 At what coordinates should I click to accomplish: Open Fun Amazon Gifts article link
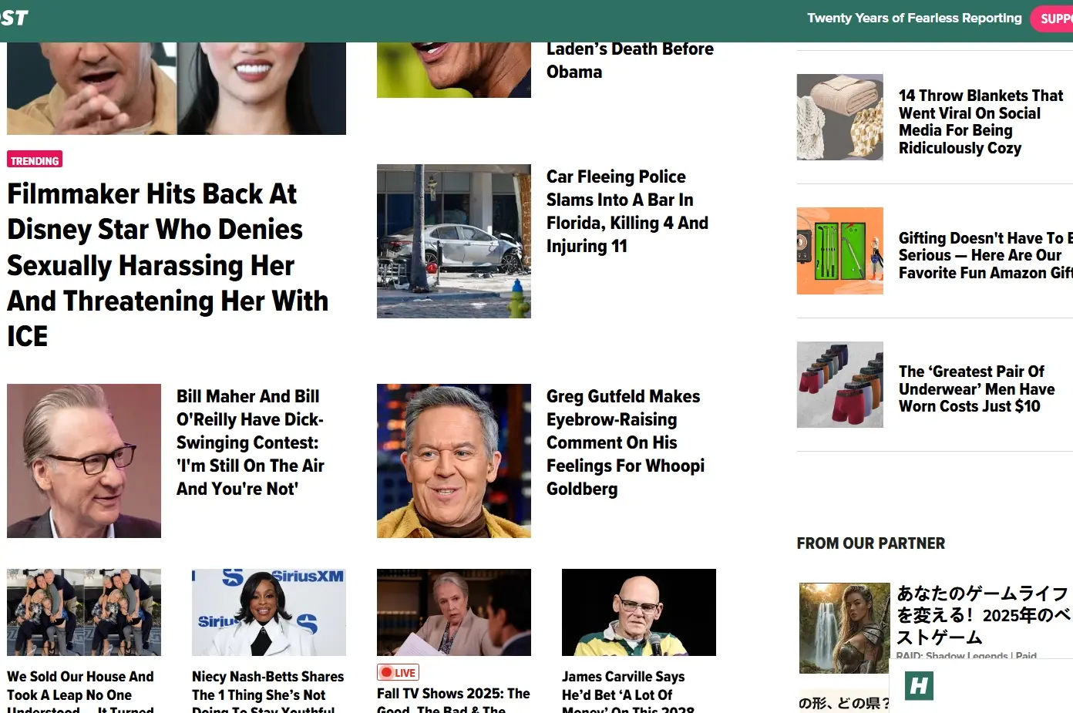pos(986,255)
